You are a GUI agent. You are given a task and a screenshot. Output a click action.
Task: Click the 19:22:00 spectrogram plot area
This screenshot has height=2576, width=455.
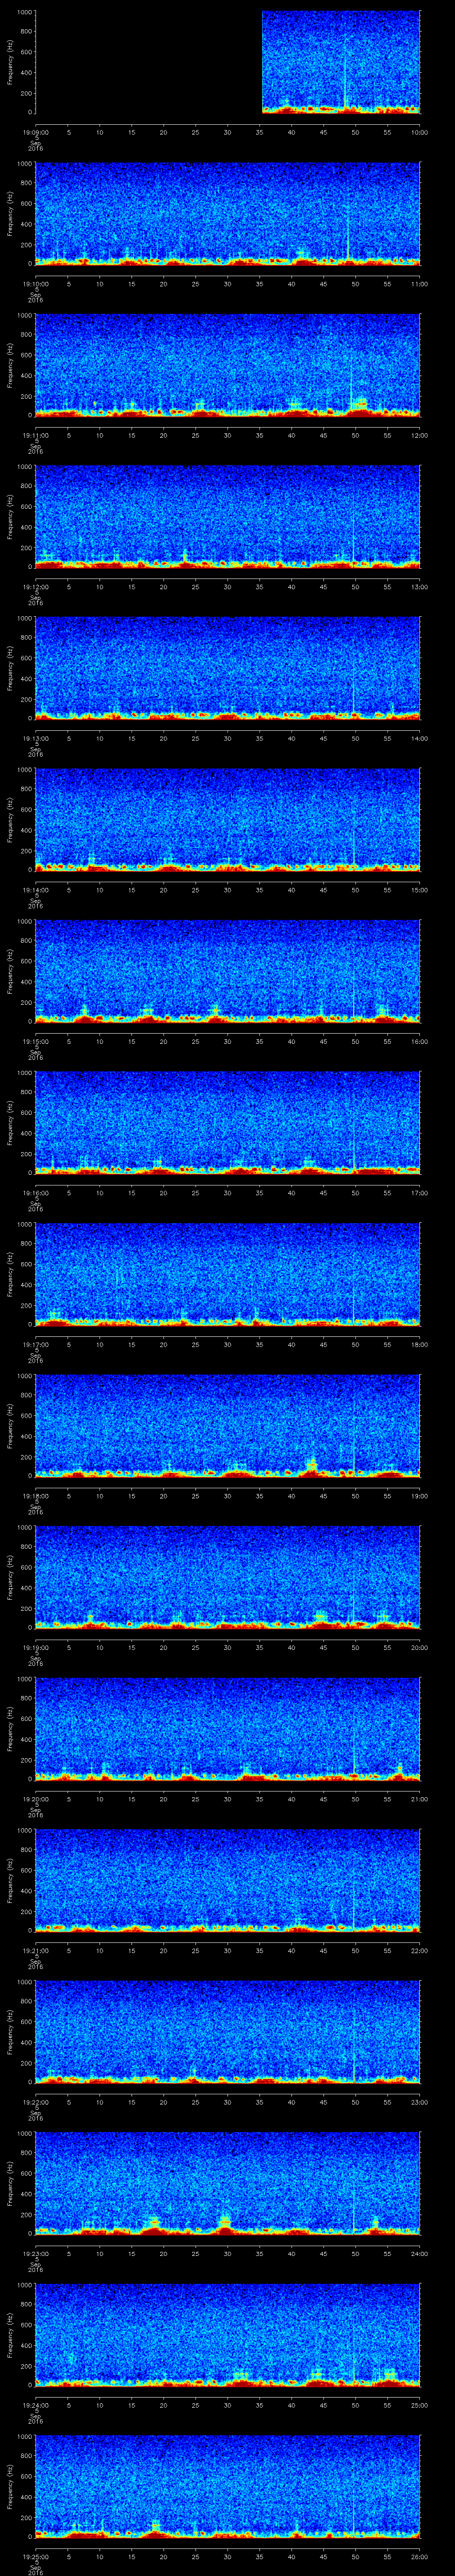[x=228, y=2030]
